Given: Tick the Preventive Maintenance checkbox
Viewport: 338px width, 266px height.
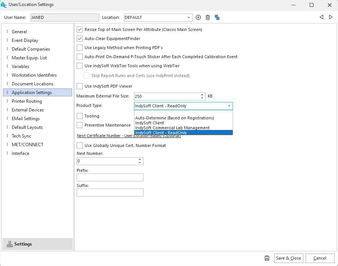Looking at the screenshot, I should 80,125.
